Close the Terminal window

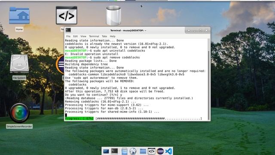pos(206,31)
